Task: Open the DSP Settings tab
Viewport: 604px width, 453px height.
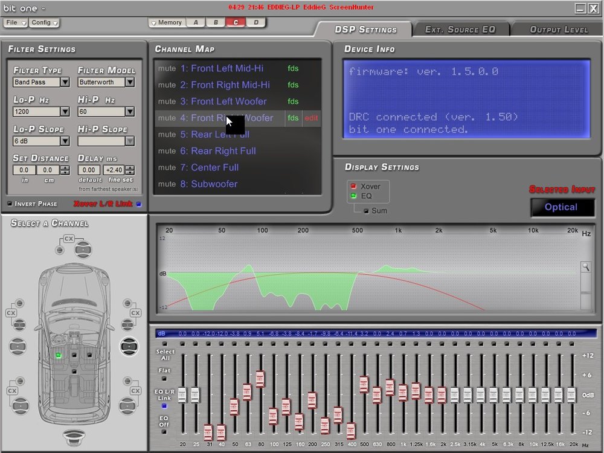Action: tap(365, 30)
